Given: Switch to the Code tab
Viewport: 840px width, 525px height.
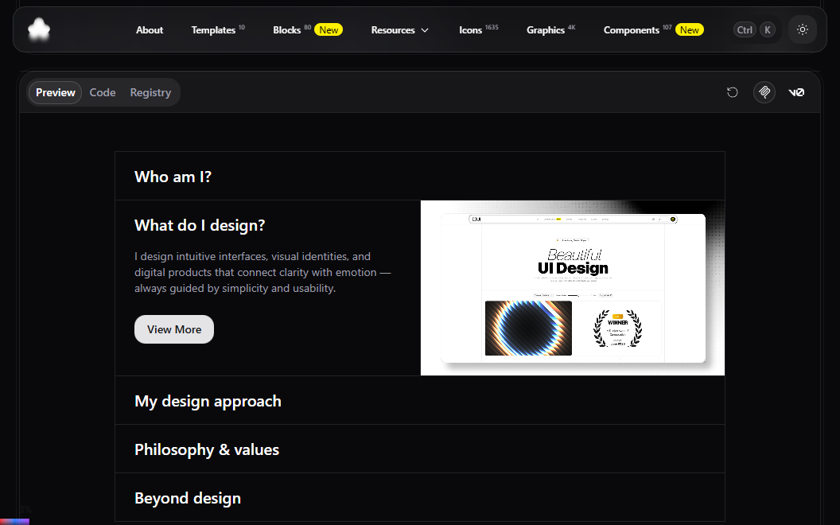Looking at the screenshot, I should coord(103,92).
